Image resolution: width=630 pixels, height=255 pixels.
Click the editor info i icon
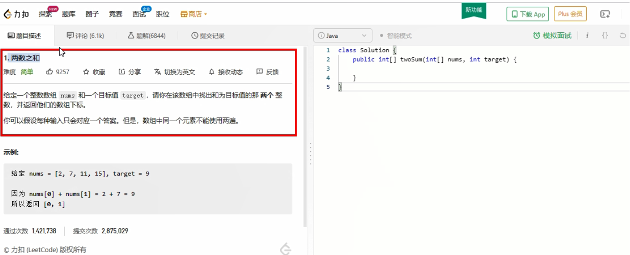587,36
